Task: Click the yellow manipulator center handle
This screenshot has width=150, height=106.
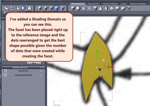Action: (x=97, y=67)
